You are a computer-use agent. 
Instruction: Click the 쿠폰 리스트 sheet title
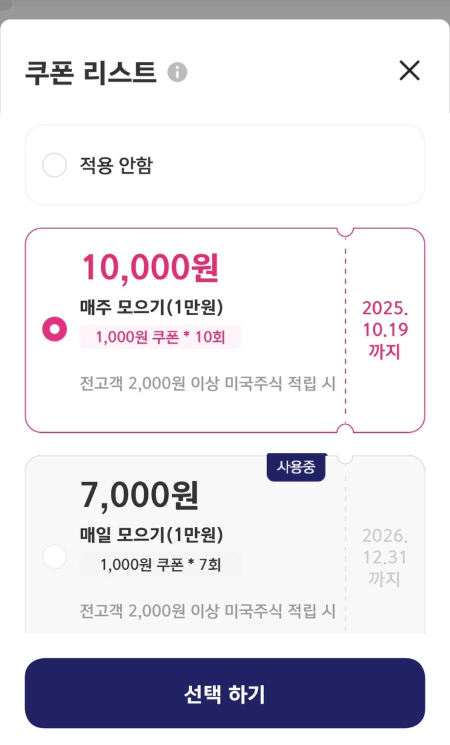point(91,72)
